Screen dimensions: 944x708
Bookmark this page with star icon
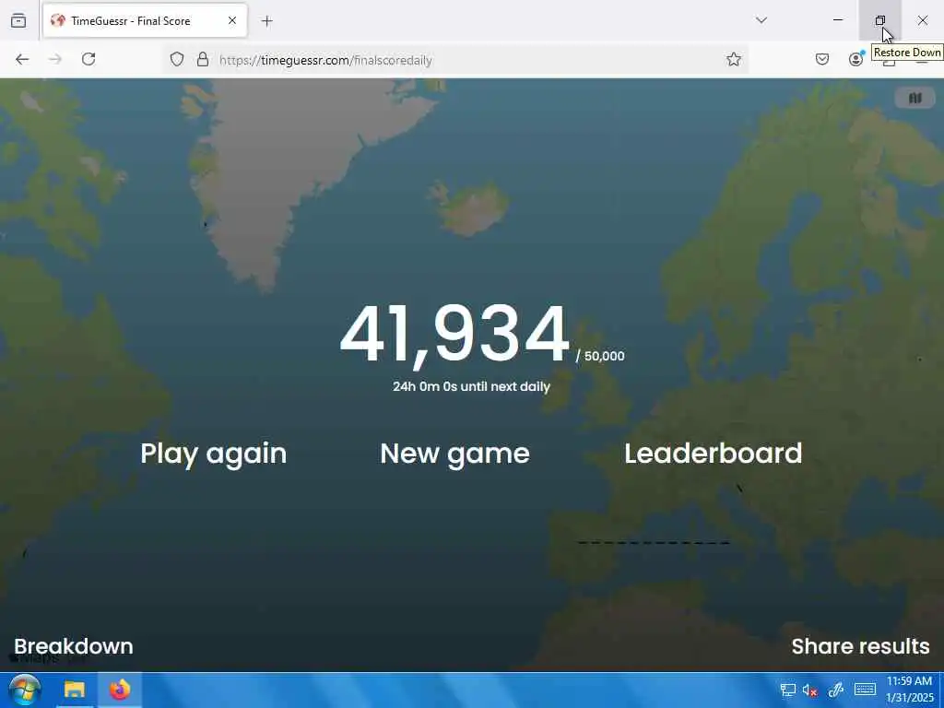pos(733,59)
